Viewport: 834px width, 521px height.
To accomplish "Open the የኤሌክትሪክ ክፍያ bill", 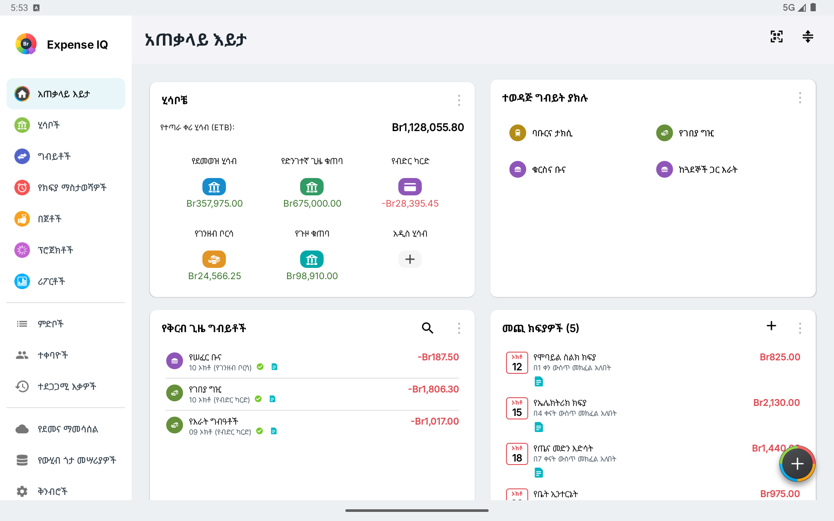I will pos(653,415).
